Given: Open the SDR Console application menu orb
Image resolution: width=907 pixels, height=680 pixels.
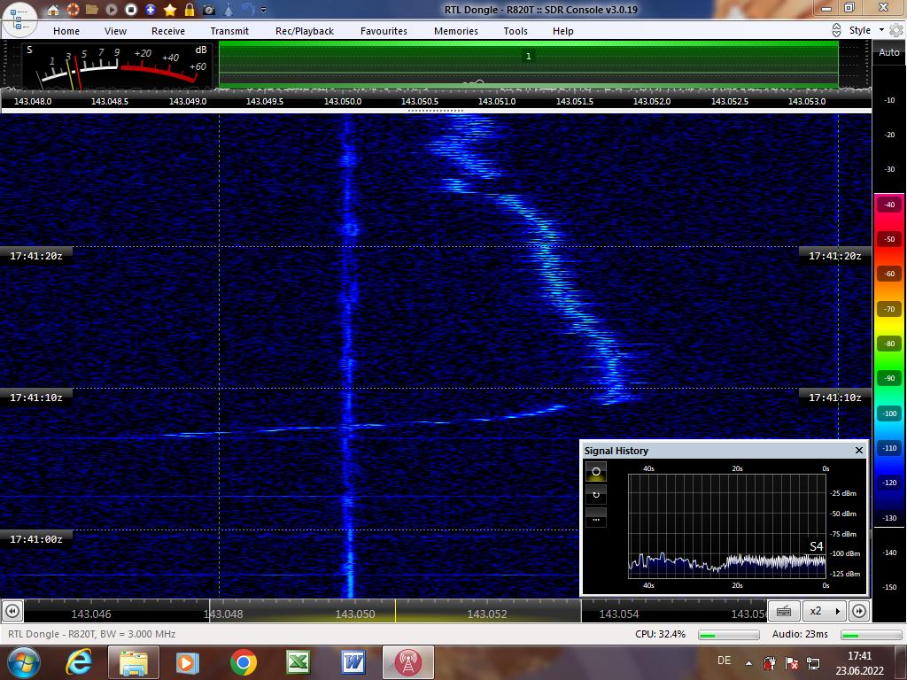Looking at the screenshot, I should (x=19, y=18).
